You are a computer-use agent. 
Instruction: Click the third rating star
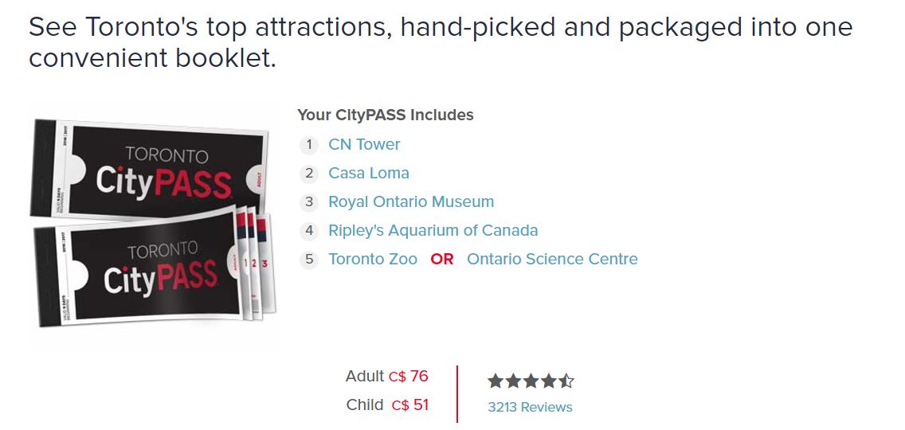pos(531,381)
